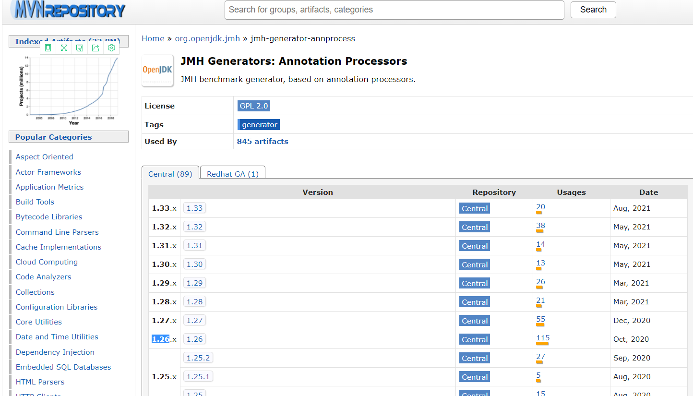Image resolution: width=693 pixels, height=396 pixels.
Task: Open the green gear settings icon
Action: 111,48
